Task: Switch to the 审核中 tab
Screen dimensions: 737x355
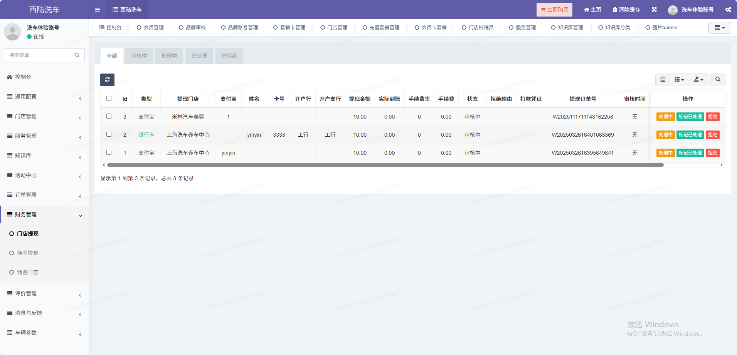Action: [x=139, y=56]
